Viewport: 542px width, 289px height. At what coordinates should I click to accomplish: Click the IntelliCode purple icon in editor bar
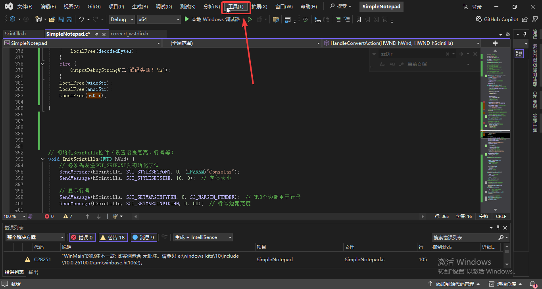(30, 216)
